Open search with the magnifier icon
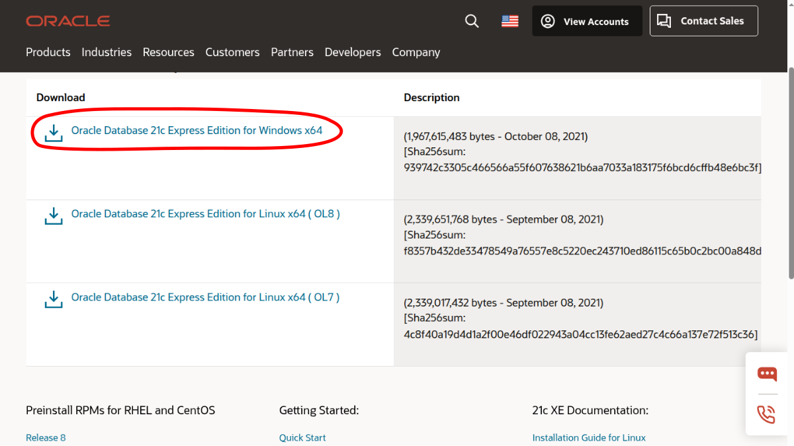The width and height of the screenshot is (794, 446). (472, 21)
